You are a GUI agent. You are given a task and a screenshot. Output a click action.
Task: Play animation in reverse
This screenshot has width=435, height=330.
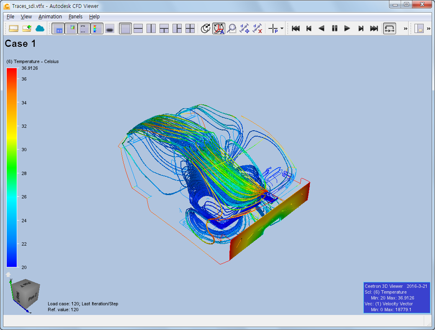322,28
